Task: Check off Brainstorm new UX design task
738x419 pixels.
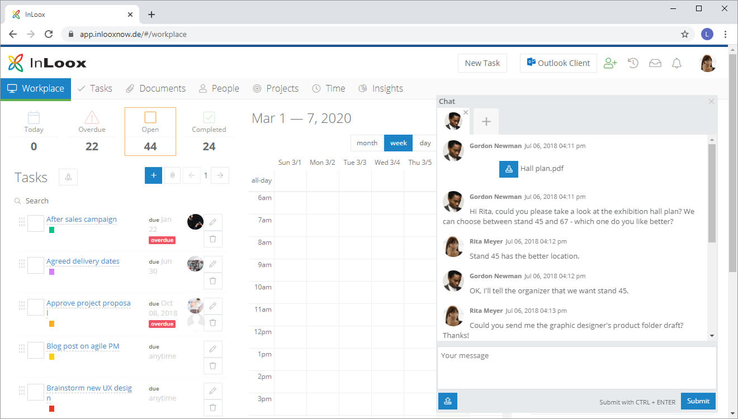Action: pyautogui.click(x=36, y=392)
